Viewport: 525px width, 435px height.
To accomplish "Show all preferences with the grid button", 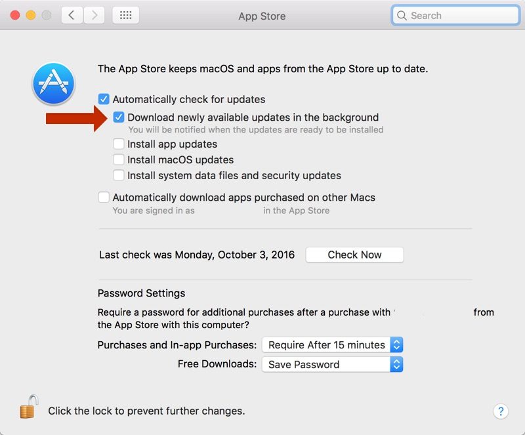I will coord(125,15).
